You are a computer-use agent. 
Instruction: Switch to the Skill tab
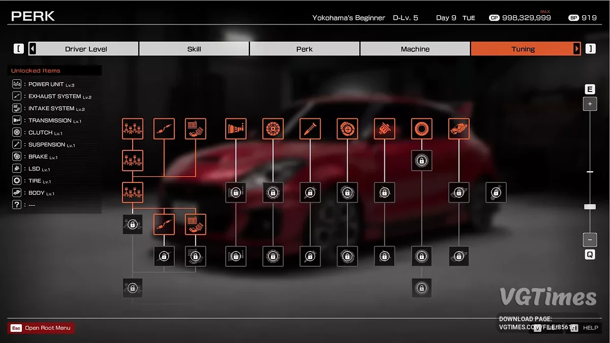[x=194, y=48]
